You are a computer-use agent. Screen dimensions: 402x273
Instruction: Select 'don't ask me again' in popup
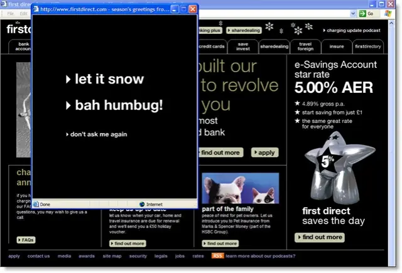coord(97,134)
